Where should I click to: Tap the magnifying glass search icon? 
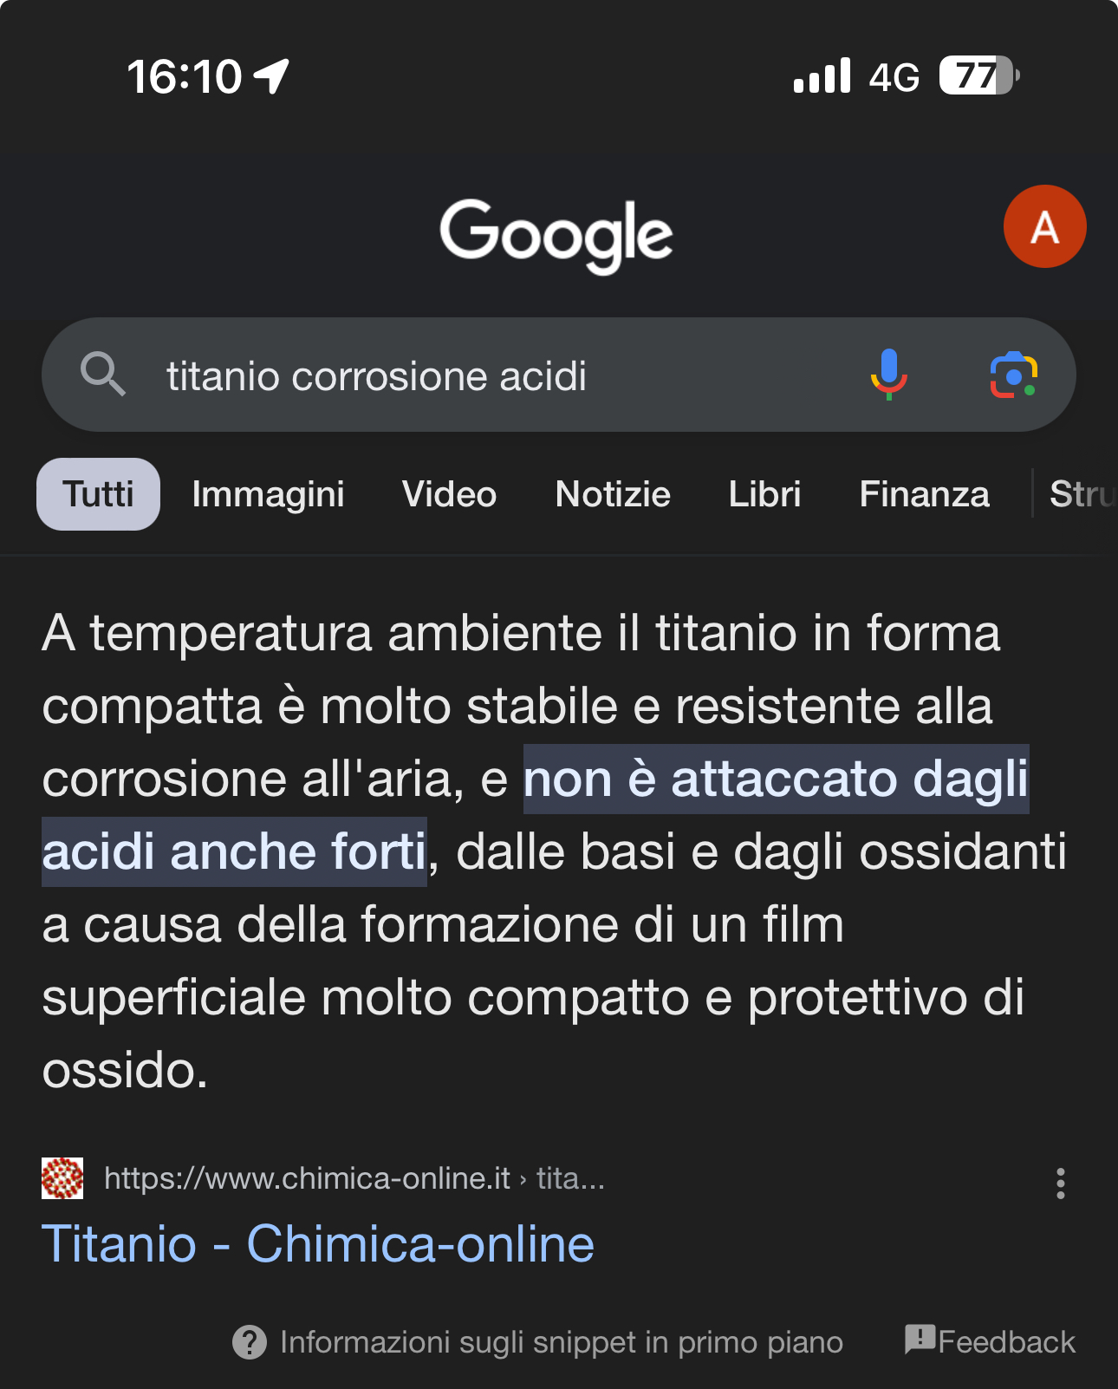coord(102,375)
